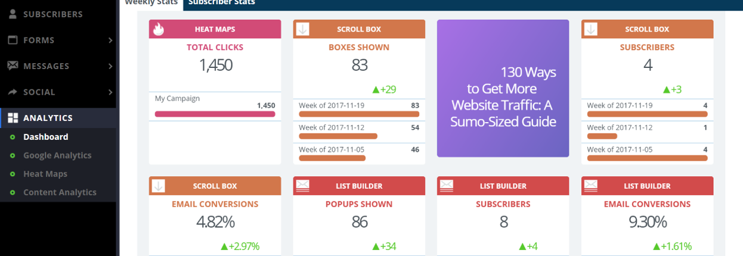This screenshot has height=256, width=743.
Task: Click Week of 2017-11-05 in Scroll Box Subscribers card
Action: [620, 149]
